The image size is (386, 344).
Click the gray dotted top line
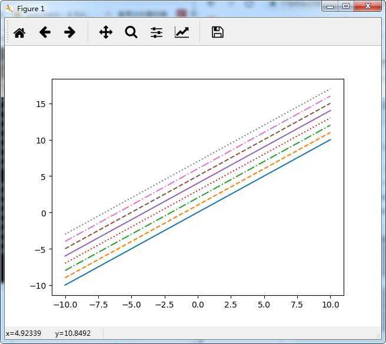(198, 162)
